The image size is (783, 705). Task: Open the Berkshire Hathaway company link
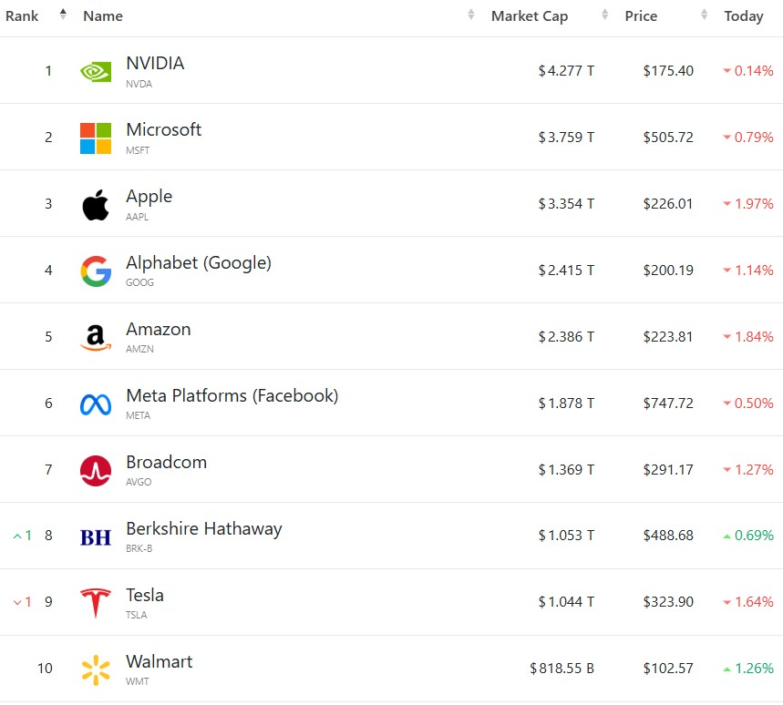pos(204,529)
